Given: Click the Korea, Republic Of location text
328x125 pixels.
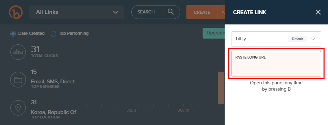Looking at the screenshot, I should click(53, 112).
